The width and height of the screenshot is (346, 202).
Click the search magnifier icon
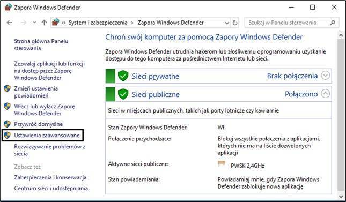pos(333,23)
